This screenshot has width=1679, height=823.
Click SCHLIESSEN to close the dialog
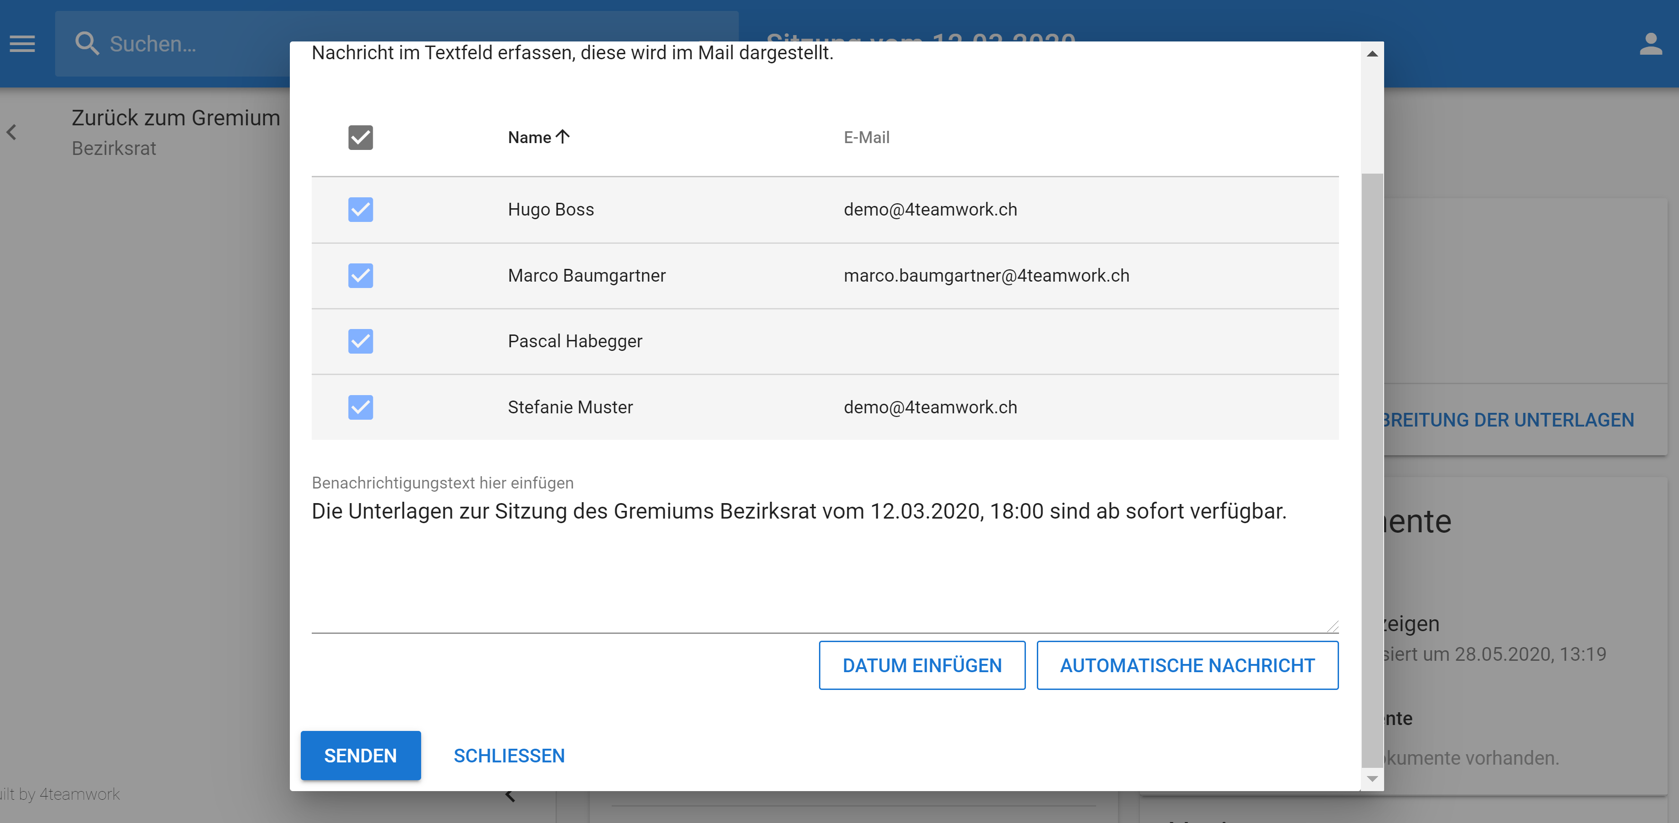pyautogui.click(x=509, y=756)
